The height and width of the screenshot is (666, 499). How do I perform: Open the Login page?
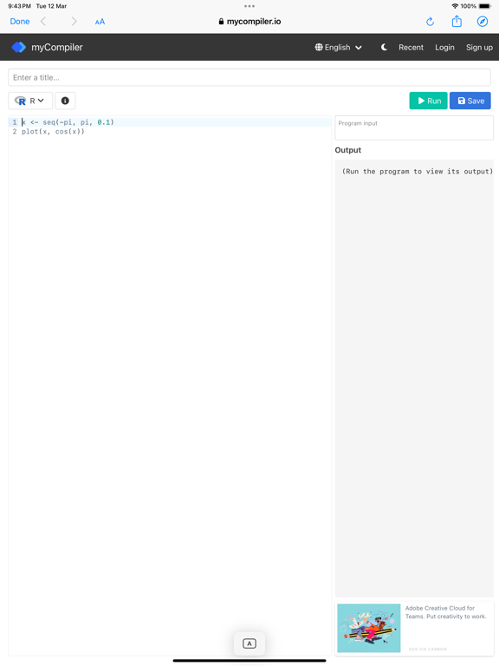[x=444, y=47]
